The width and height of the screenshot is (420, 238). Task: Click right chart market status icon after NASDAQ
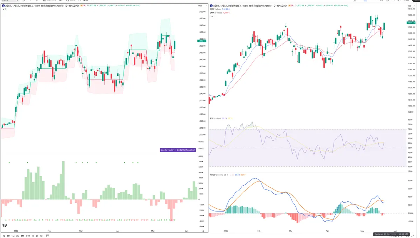point(289,6)
